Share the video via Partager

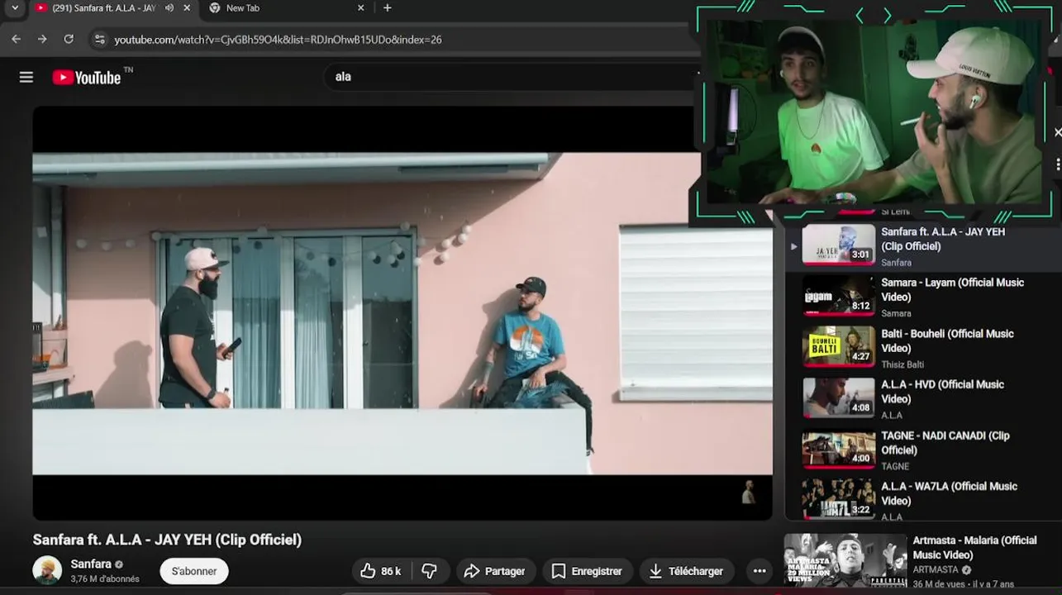tap(495, 571)
